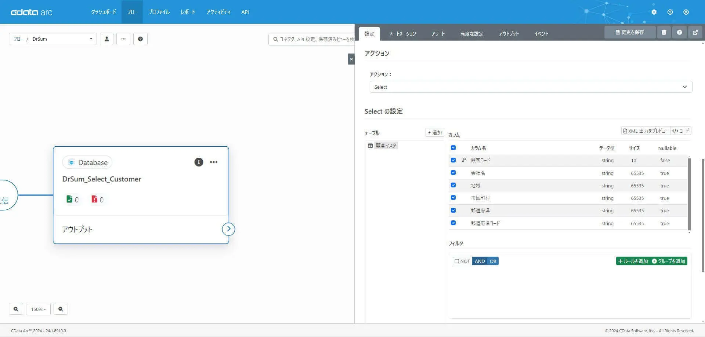Open the プロファイル menu
Viewport: 705px width, 337px height.
(159, 12)
